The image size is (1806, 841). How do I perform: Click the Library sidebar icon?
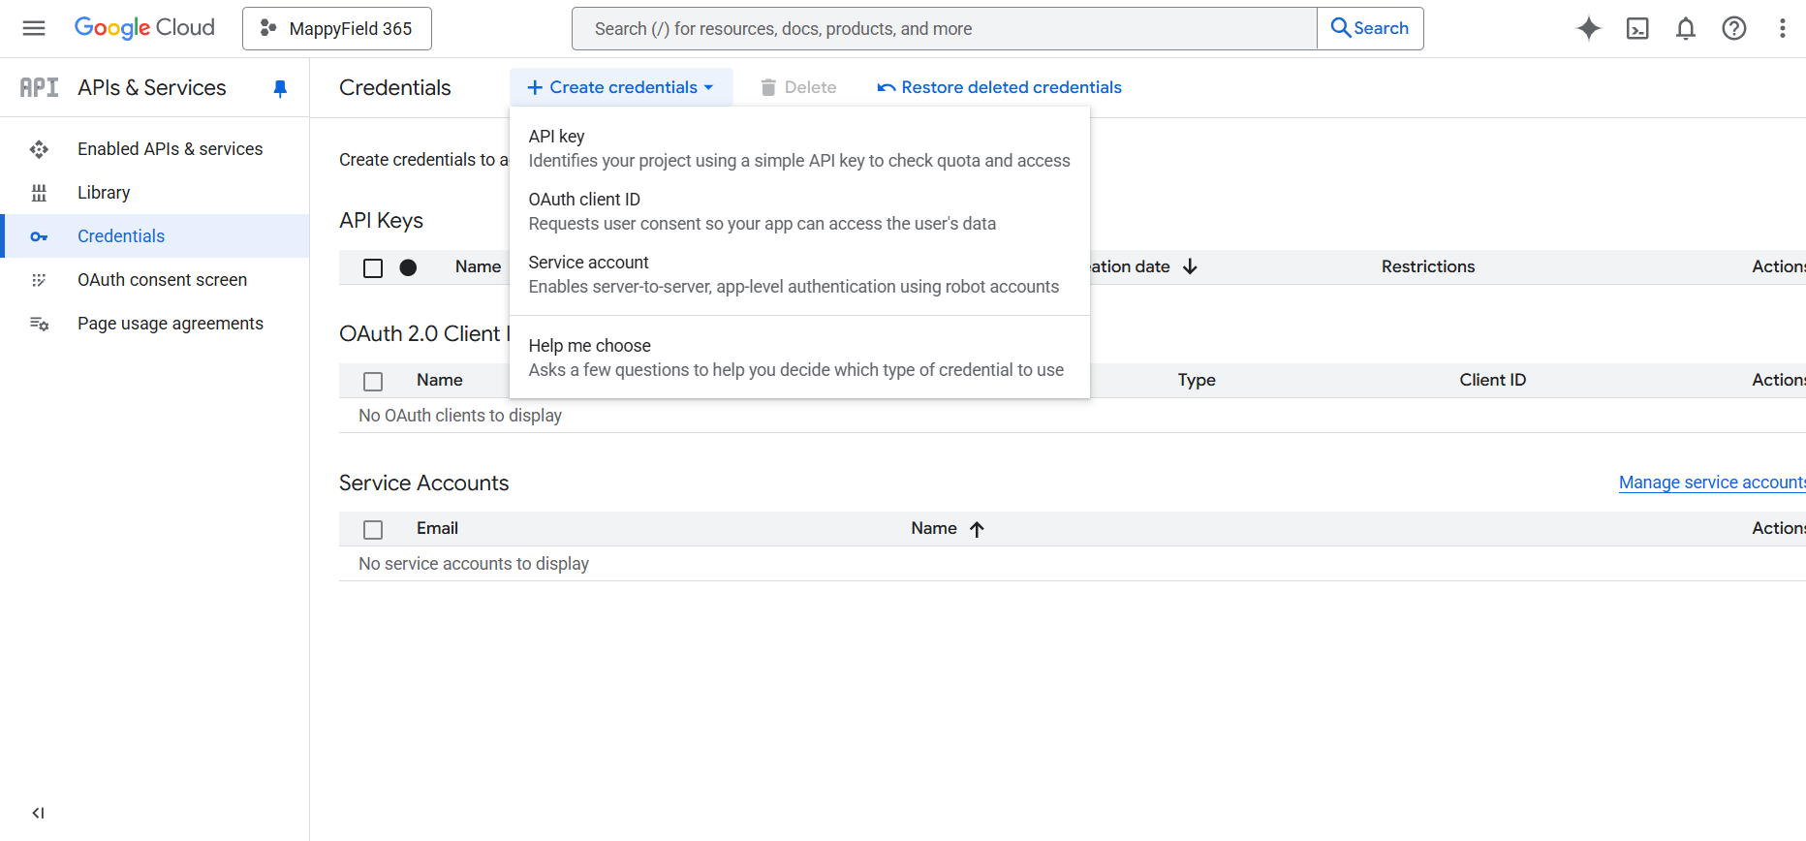[39, 193]
